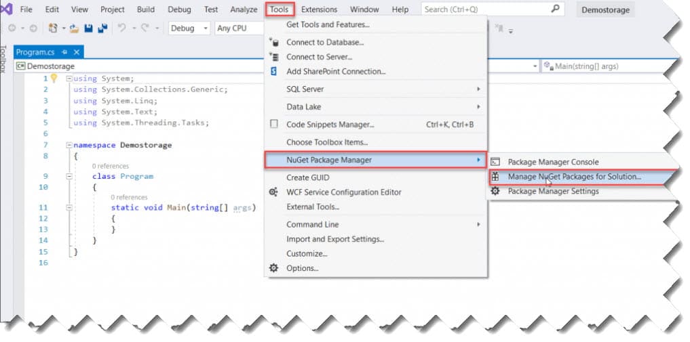Click the lightbulb quick actions icon on line 1

coord(54,78)
